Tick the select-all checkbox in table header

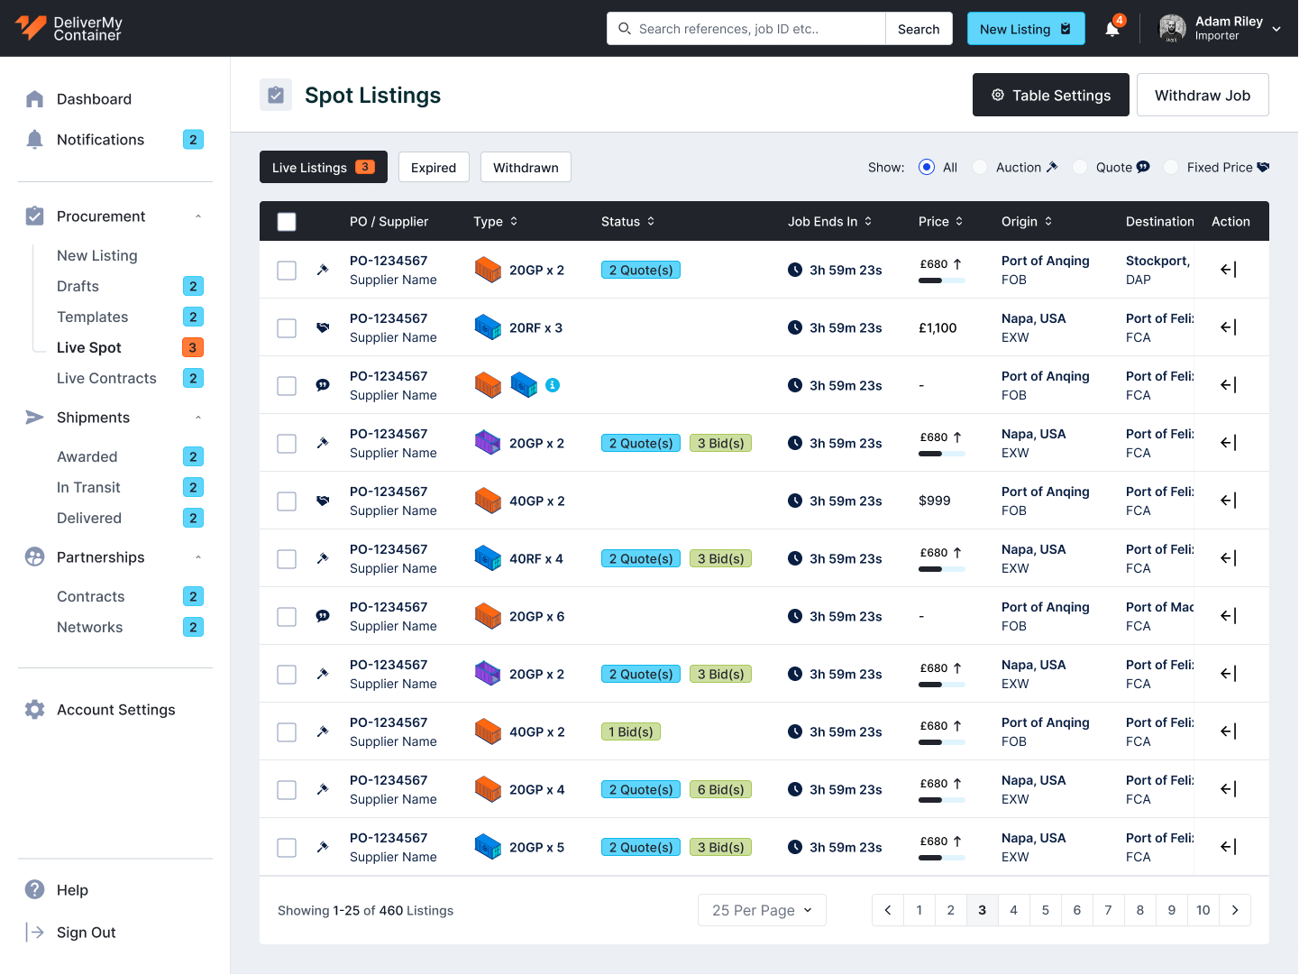pos(287,222)
